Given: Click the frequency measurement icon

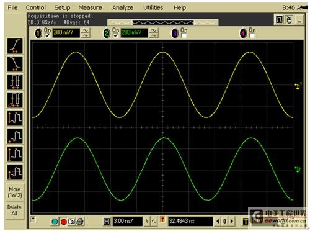Looking at the screenshot, I should (15, 100).
